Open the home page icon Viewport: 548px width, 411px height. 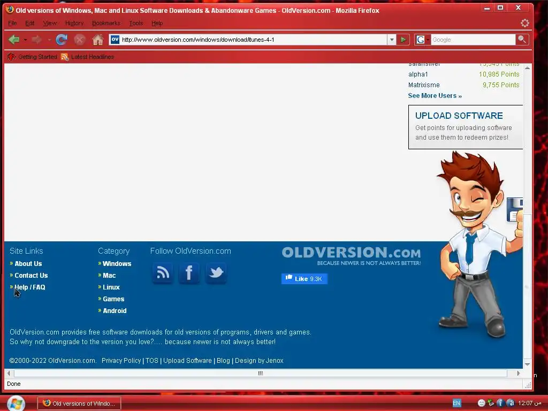click(x=98, y=40)
